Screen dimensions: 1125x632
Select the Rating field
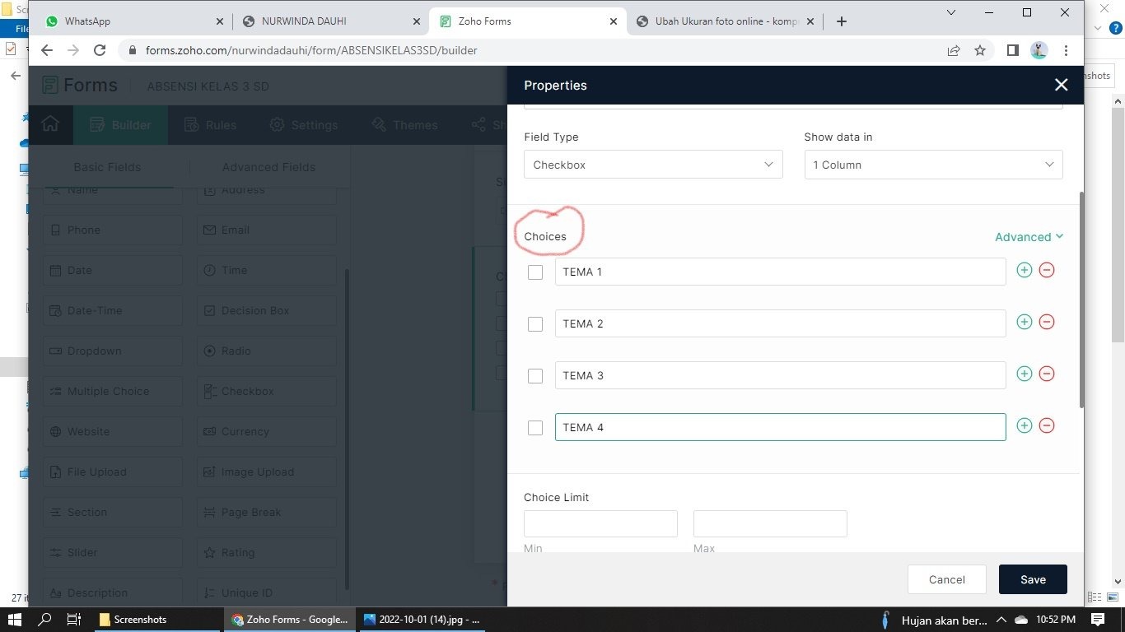(x=267, y=552)
